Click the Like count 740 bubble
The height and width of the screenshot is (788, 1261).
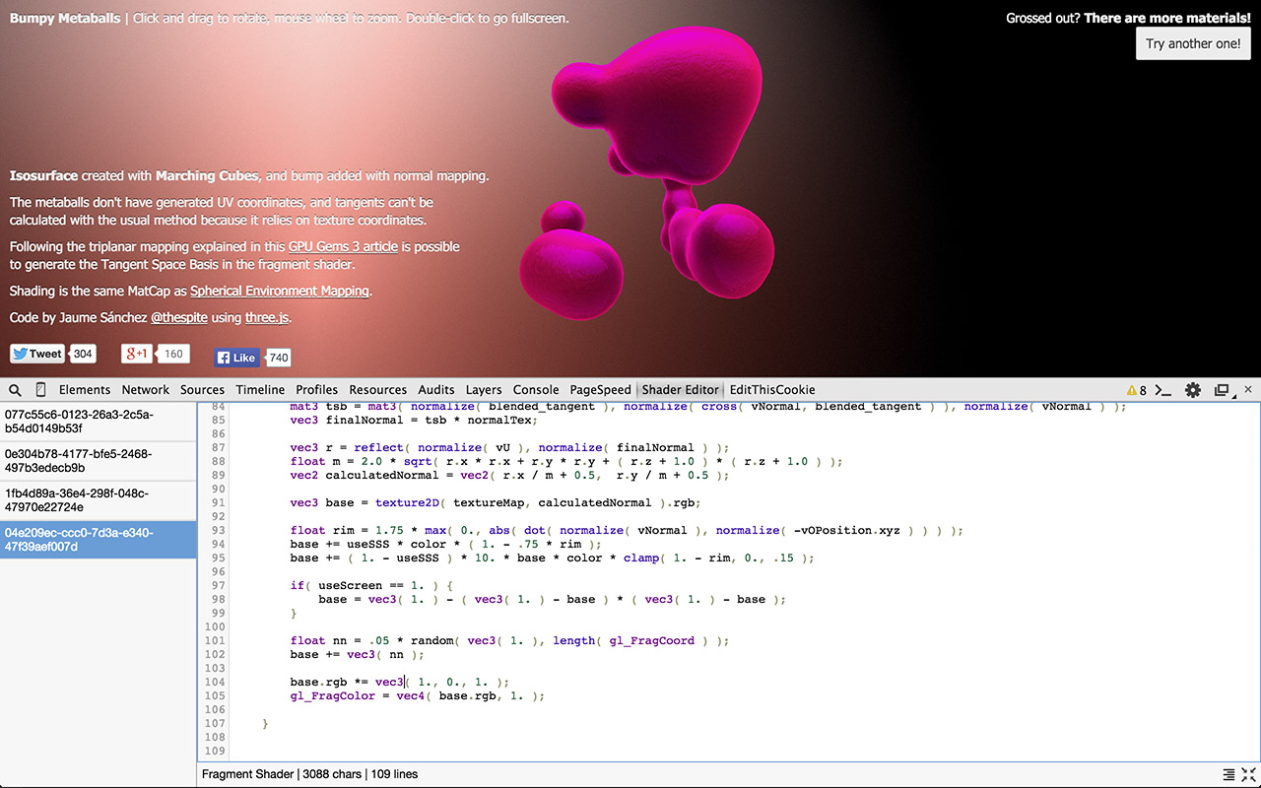click(x=279, y=359)
